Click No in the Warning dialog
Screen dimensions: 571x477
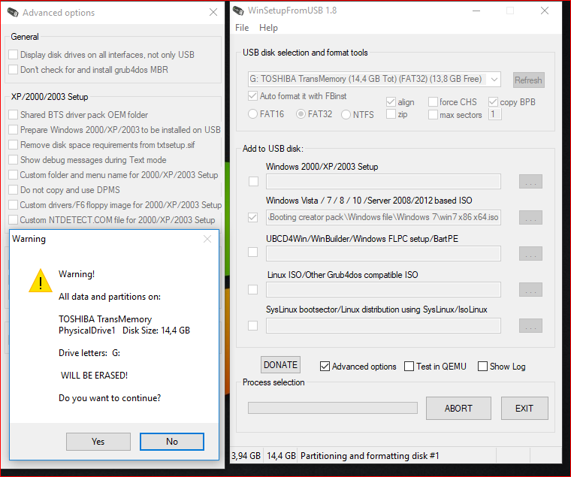(x=172, y=441)
